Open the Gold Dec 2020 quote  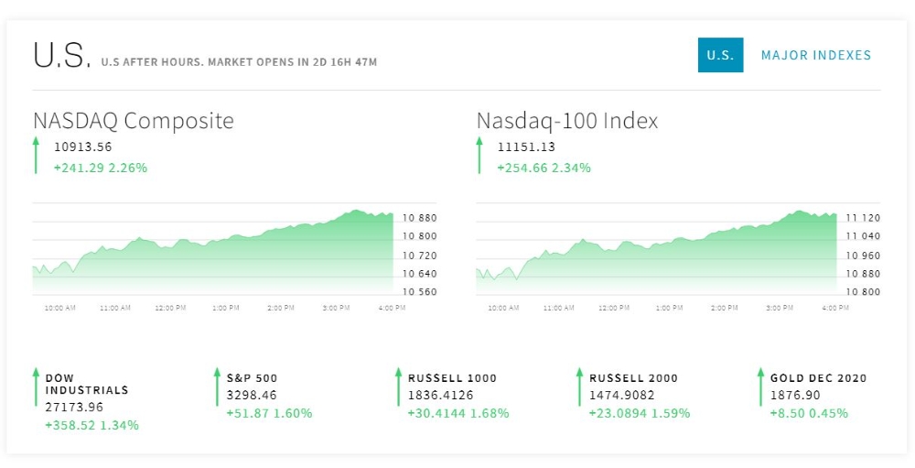(818, 377)
